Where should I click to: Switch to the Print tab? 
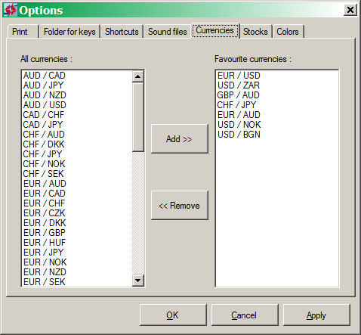point(23,32)
